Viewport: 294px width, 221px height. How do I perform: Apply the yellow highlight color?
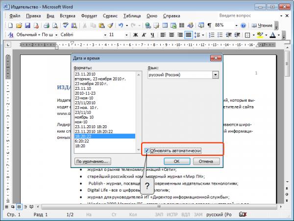[x=260, y=35]
